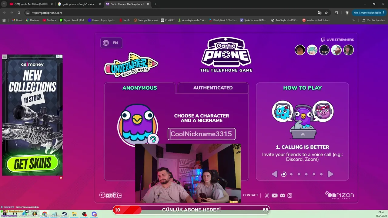Open the CONTACT link
Screen dimensions: 388x218
(250, 195)
